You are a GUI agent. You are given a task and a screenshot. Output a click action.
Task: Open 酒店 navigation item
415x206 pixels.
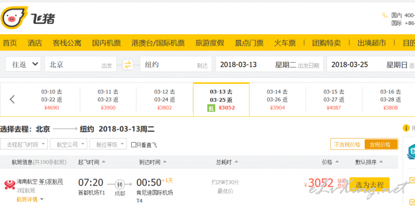pyautogui.click(x=35, y=43)
